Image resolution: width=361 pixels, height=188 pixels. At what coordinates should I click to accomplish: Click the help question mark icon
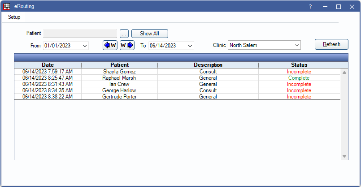[310, 7]
